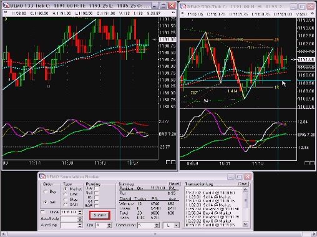
Task: Select log entry '11.02.03 Sell 4 @ Market'
Action: click(208, 205)
